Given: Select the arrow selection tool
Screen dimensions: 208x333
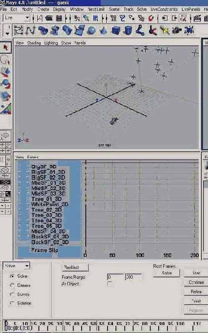Looking at the screenshot, I should pos(5,47).
